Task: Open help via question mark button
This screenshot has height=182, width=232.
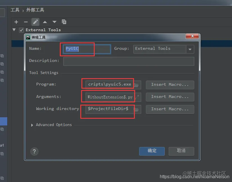Action: click(x=34, y=151)
